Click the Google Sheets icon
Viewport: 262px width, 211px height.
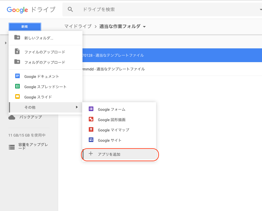coord(17,86)
